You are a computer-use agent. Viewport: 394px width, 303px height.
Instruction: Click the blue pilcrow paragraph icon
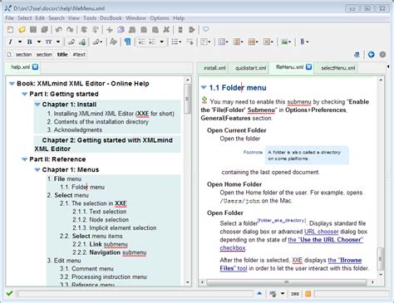pos(127,42)
